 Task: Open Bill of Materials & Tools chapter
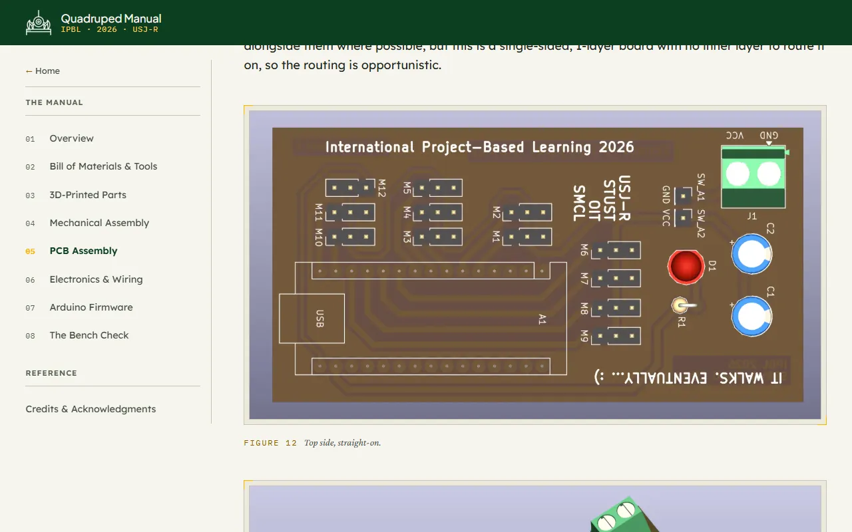pos(103,166)
